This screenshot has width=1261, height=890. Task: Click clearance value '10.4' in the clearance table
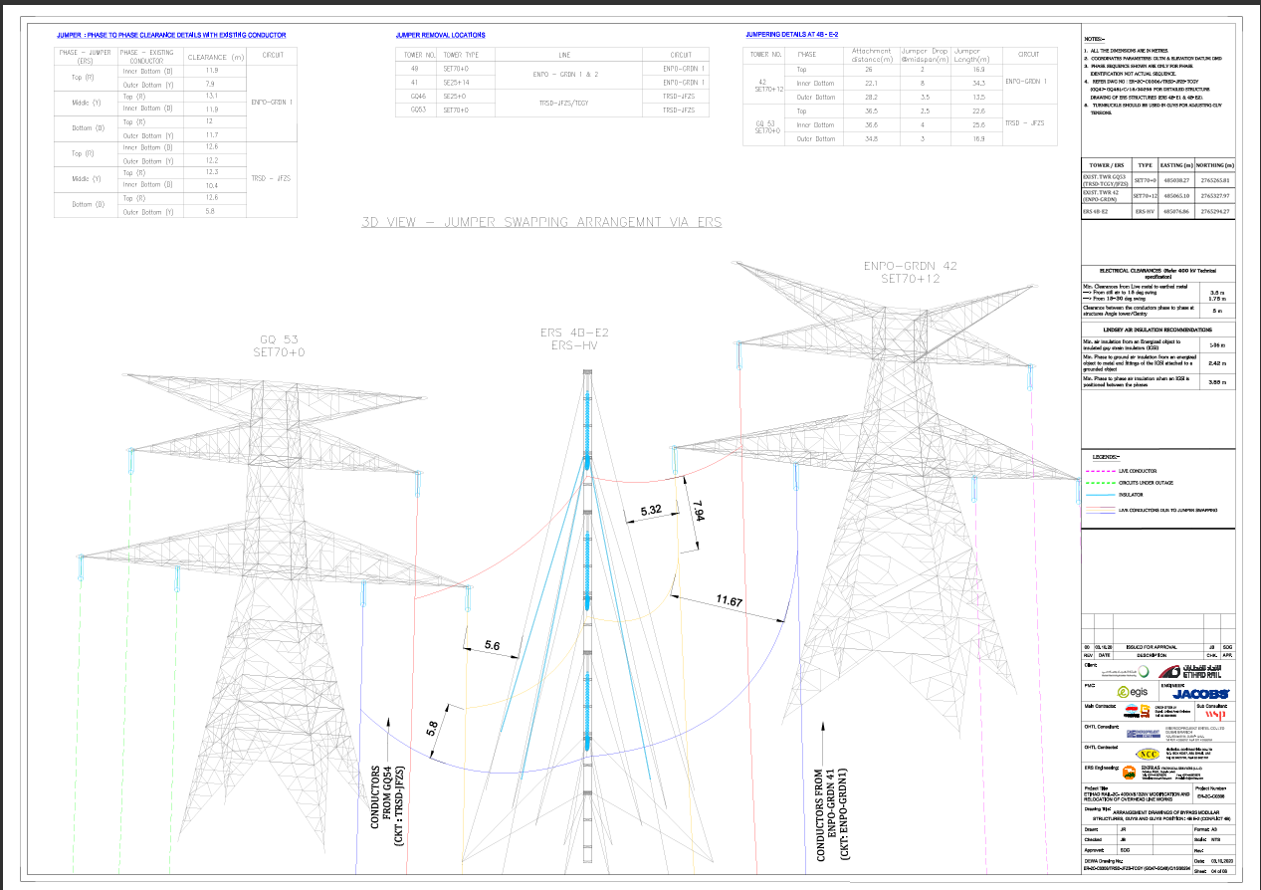(211, 185)
